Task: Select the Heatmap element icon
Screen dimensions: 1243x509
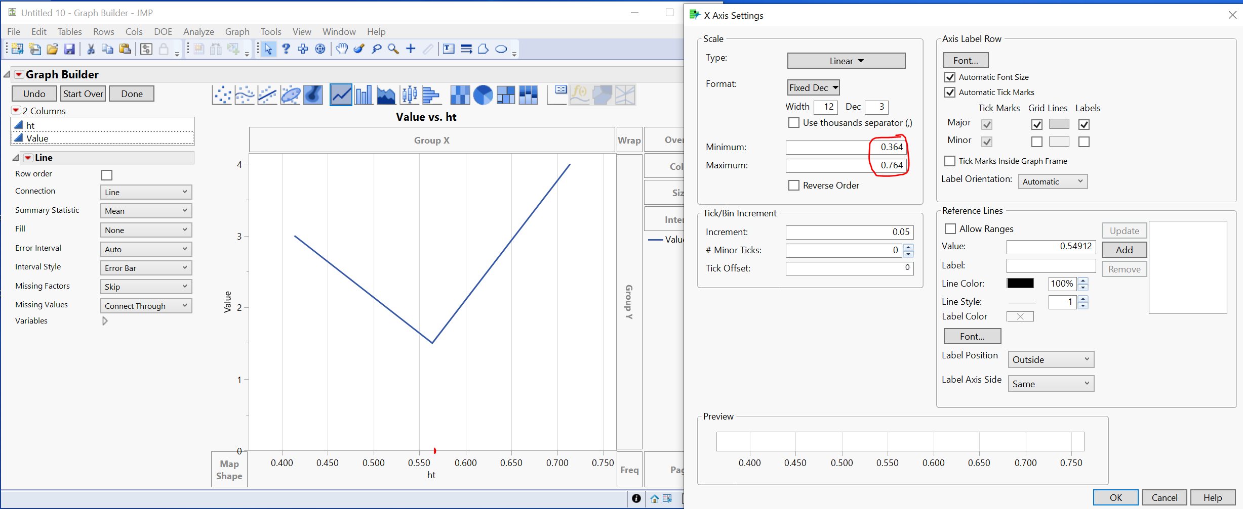Action: click(460, 95)
